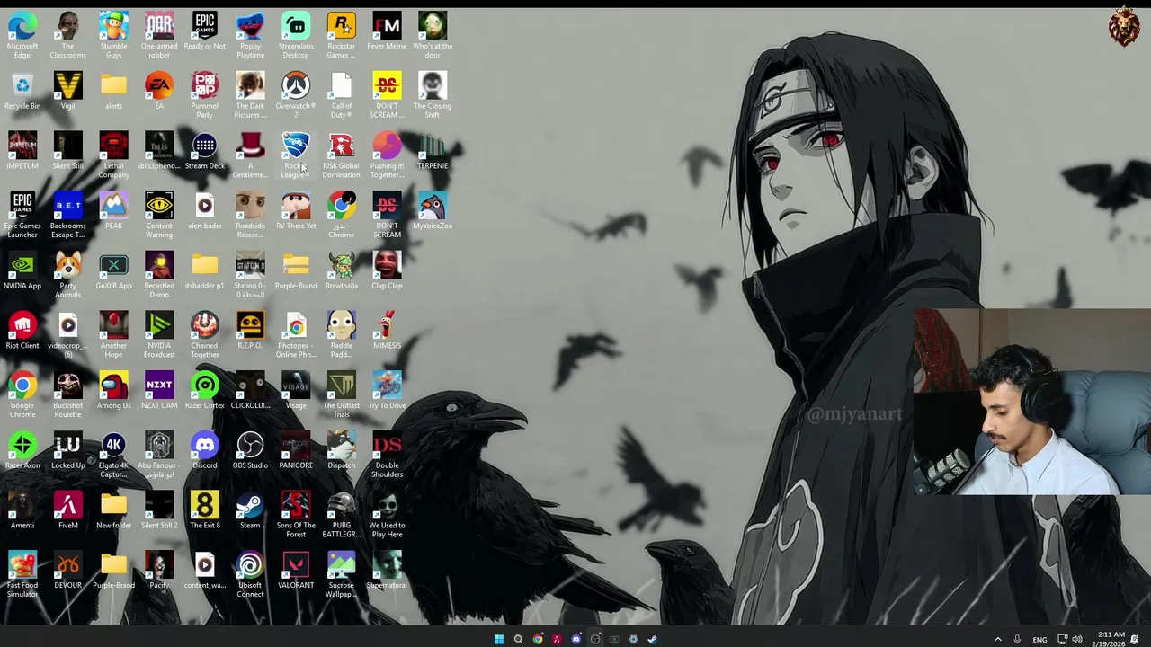
Task: Select the Discord desktop icon
Action: click(x=204, y=450)
